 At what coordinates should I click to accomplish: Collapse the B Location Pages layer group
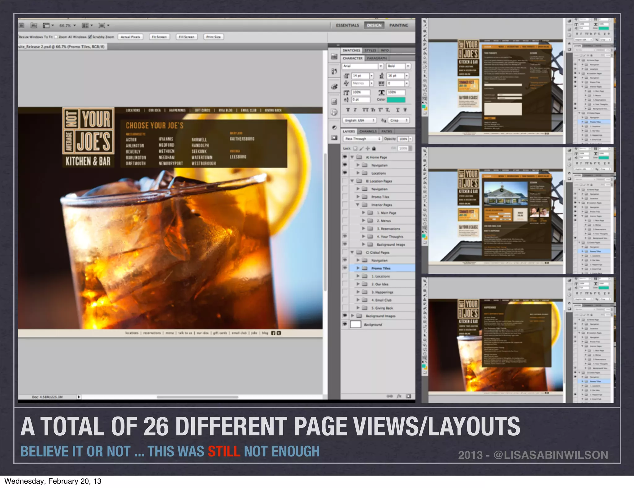pyautogui.click(x=352, y=181)
